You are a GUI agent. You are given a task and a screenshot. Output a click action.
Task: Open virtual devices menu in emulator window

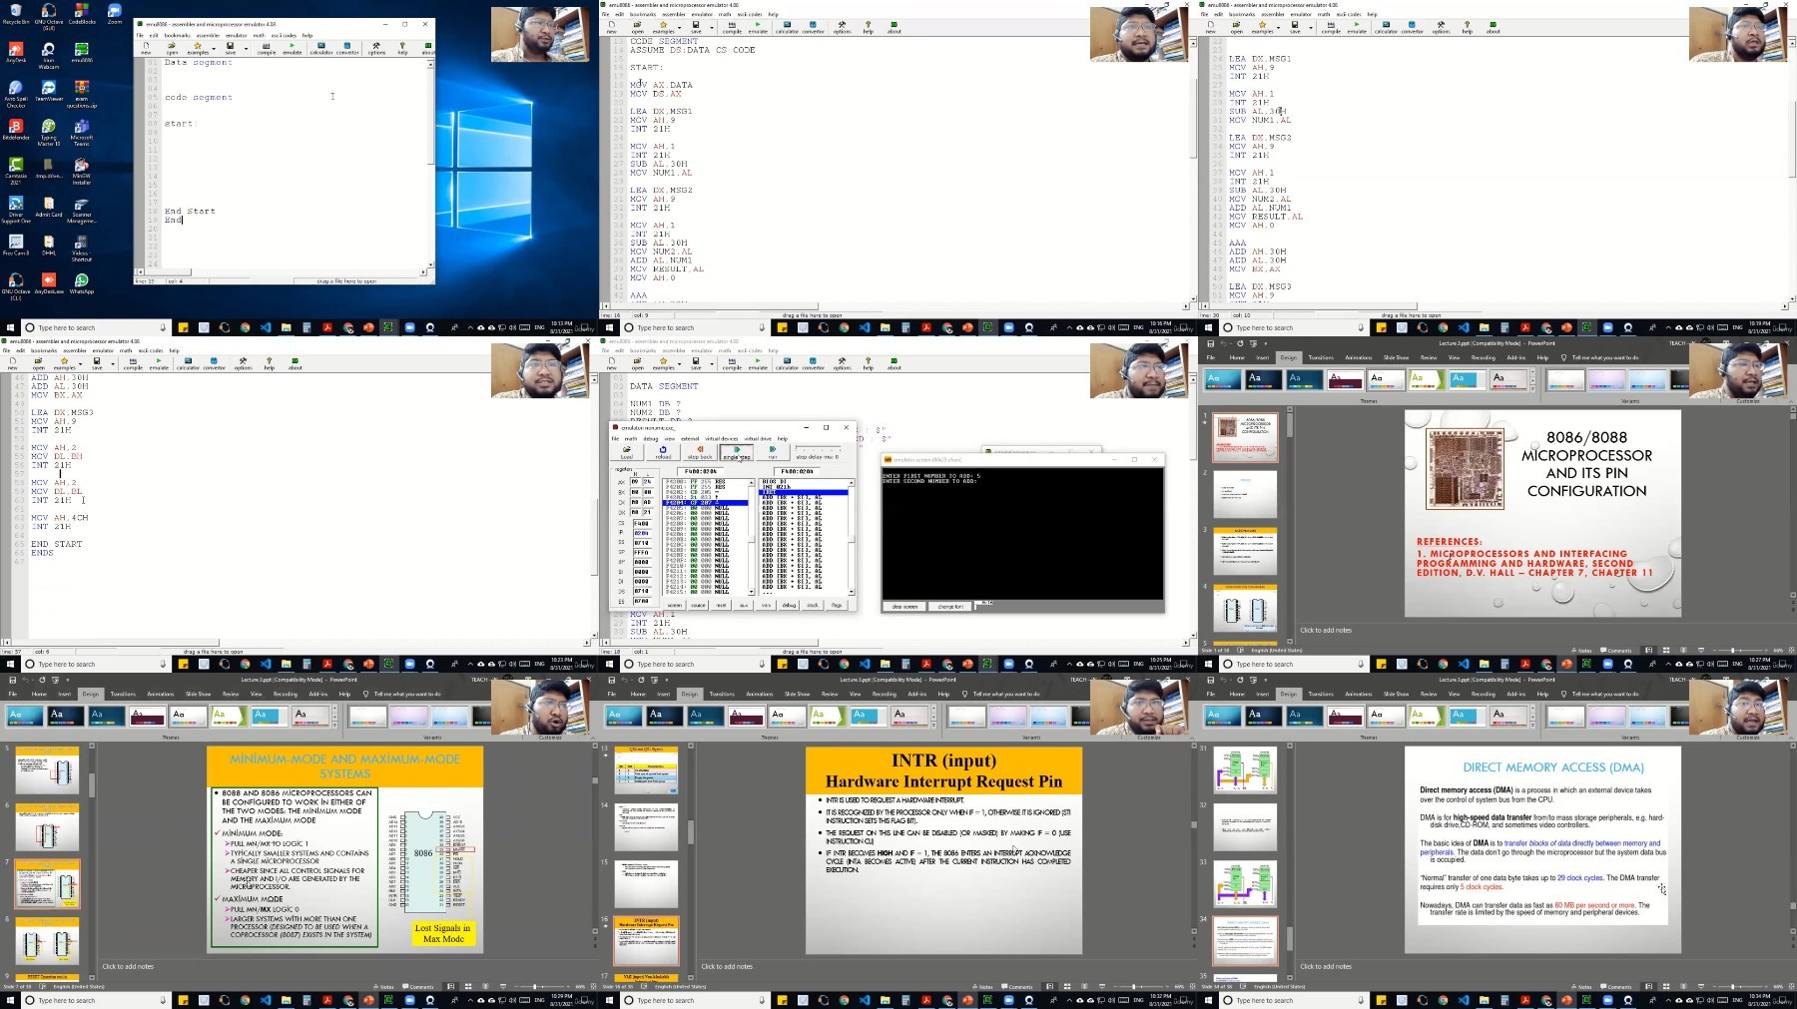point(722,439)
